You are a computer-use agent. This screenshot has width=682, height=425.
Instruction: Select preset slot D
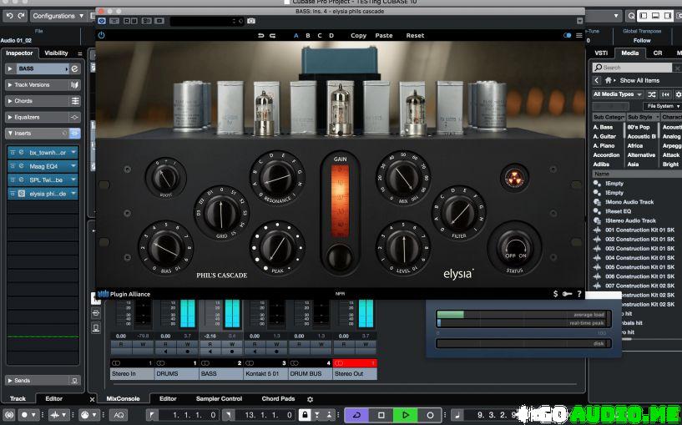click(331, 36)
